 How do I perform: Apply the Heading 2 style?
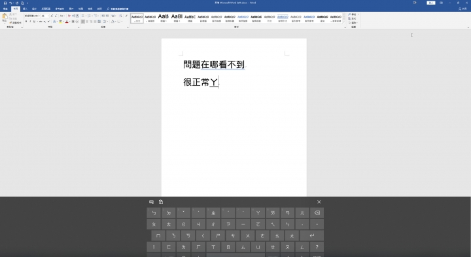click(x=177, y=18)
